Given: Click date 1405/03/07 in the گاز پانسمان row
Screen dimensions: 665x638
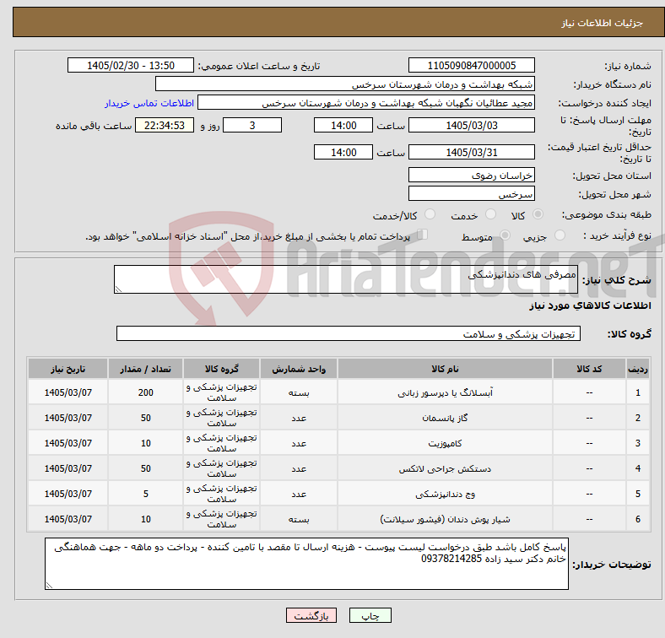Looking at the screenshot, I should tap(68, 418).
